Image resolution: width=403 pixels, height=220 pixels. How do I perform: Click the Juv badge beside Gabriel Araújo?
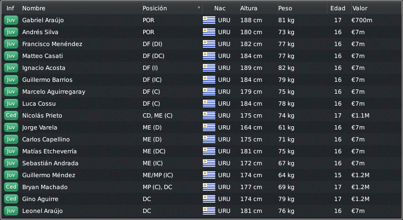coord(11,20)
